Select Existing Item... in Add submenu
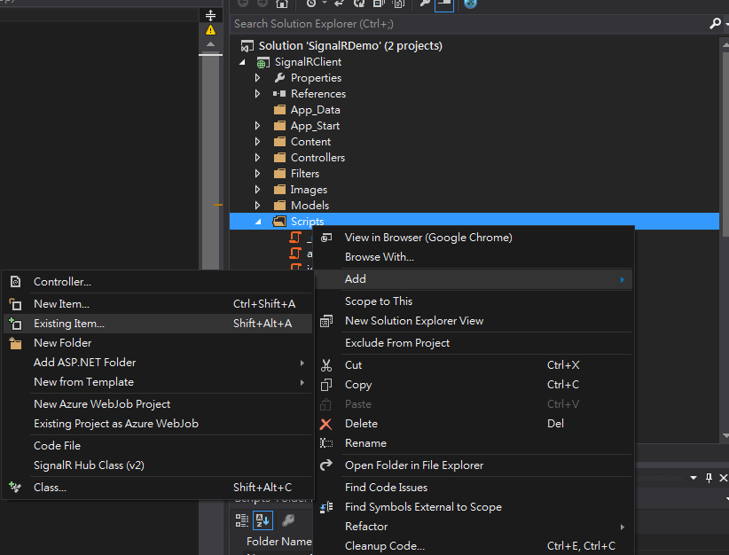Screen dimensions: 729x555 point(158,324)
